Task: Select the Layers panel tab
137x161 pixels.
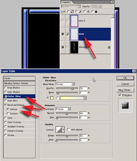Action: 66,2
